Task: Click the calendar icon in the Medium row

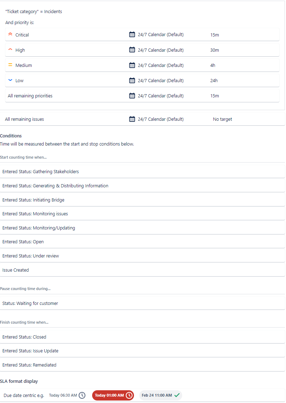Action: click(132, 65)
